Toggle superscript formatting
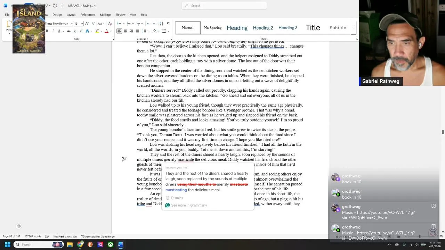The height and width of the screenshot is (250, 445). pos(80,31)
